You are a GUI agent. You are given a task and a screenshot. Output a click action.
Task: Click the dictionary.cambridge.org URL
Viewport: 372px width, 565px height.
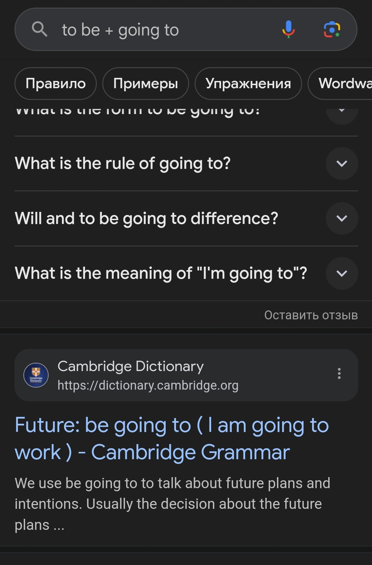148,386
